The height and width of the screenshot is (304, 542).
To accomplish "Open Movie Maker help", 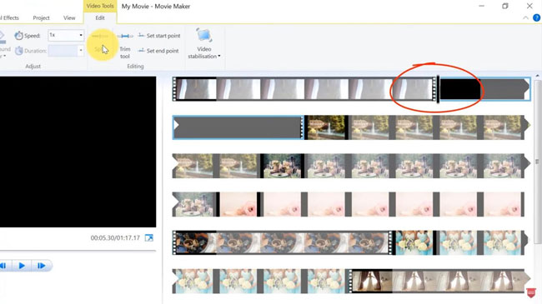I will point(536,17).
